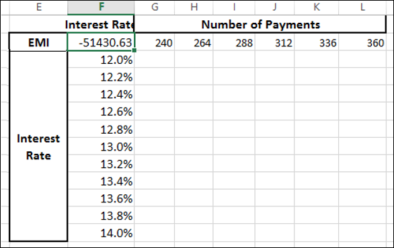
Task: Click the fill handle of selected cell
Action: point(134,50)
